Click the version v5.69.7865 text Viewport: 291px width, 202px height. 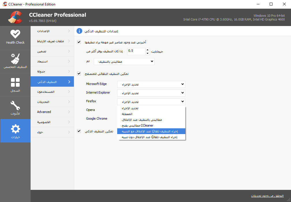tap(43, 21)
